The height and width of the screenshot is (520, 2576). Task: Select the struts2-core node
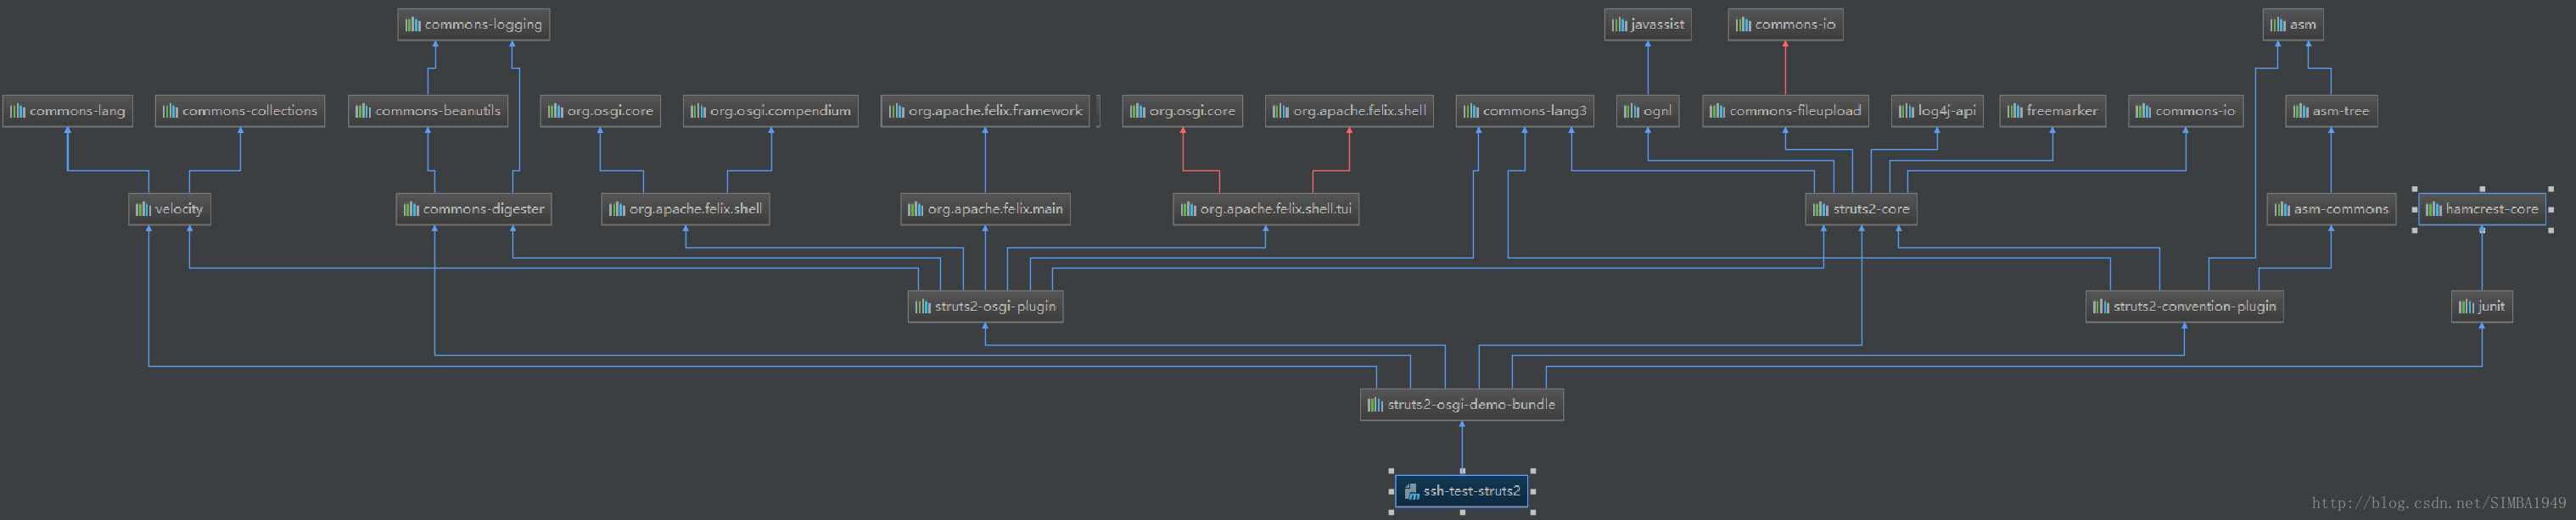click(1861, 208)
